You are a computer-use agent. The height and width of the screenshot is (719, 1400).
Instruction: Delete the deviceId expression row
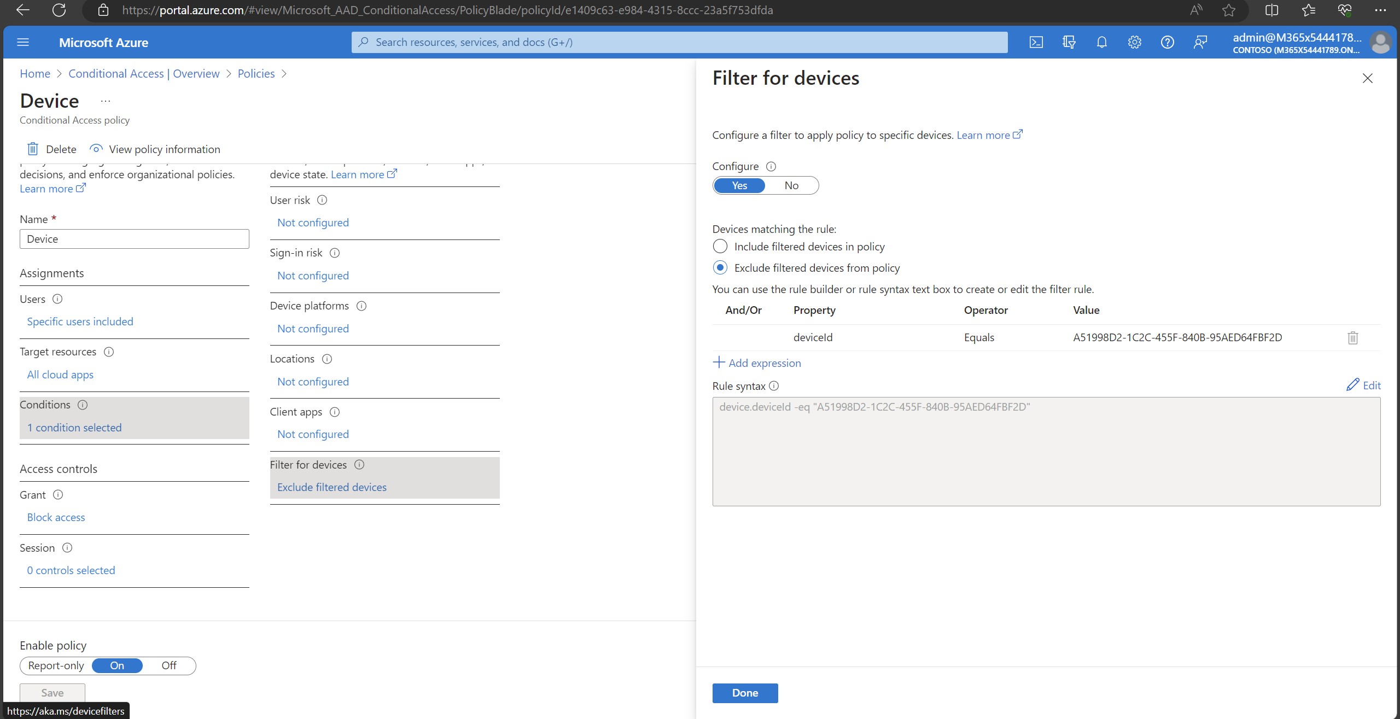[1352, 338]
